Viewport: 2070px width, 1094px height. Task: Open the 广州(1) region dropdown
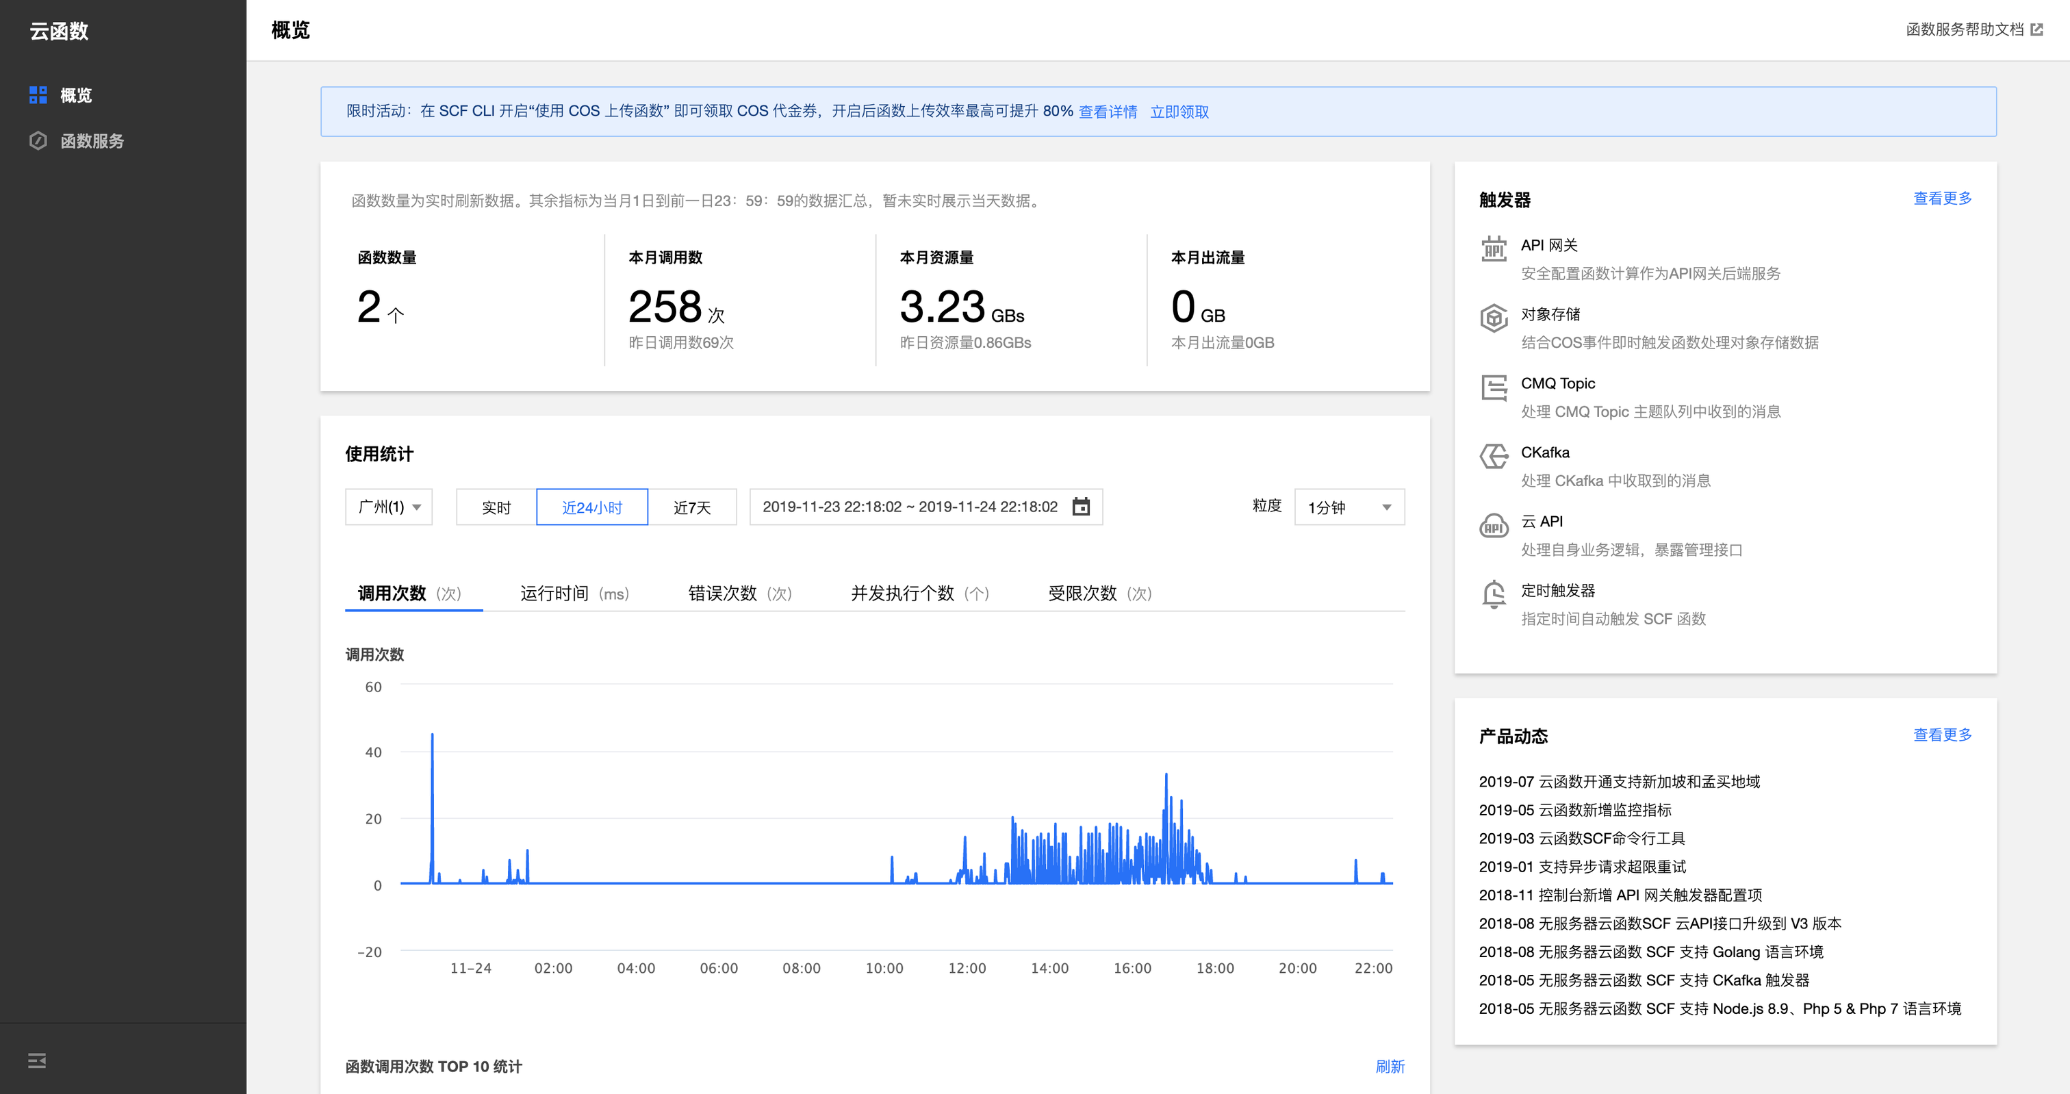[x=389, y=507]
